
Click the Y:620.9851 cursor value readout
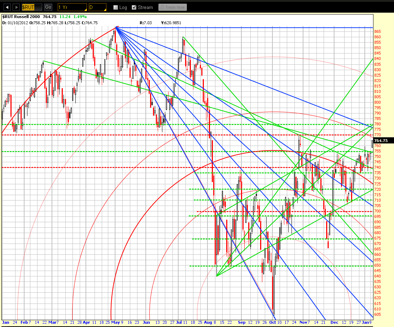click(x=171, y=23)
